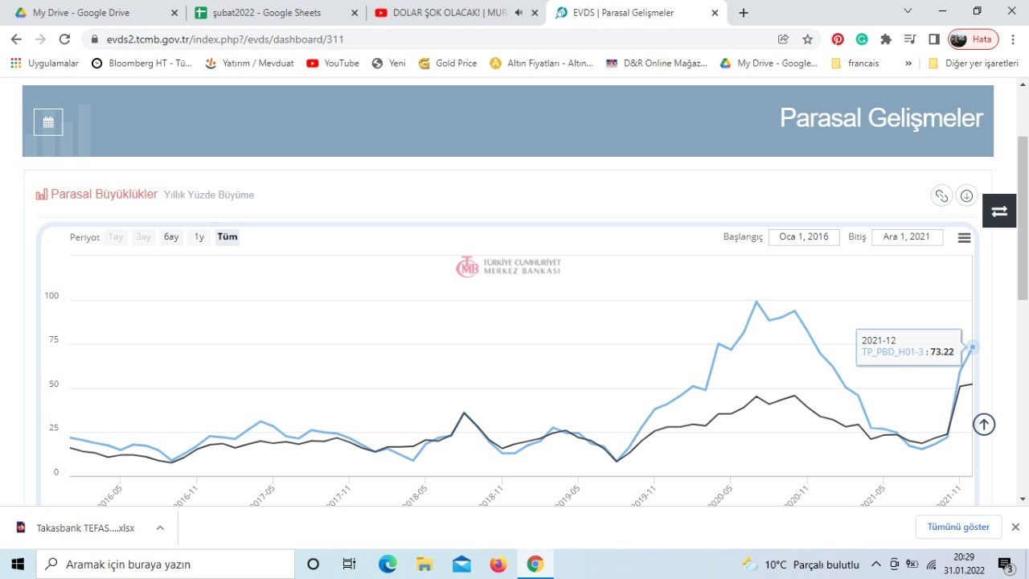Click the back-to-top arrow button

[x=984, y=425]
